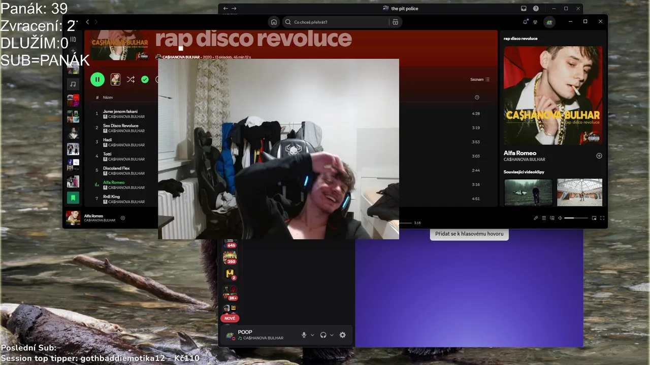Image resolution: width=650 pixels, height=365 pixels.
Task: Open Spotify Home via house icon
Action: (x=274, y=22)
